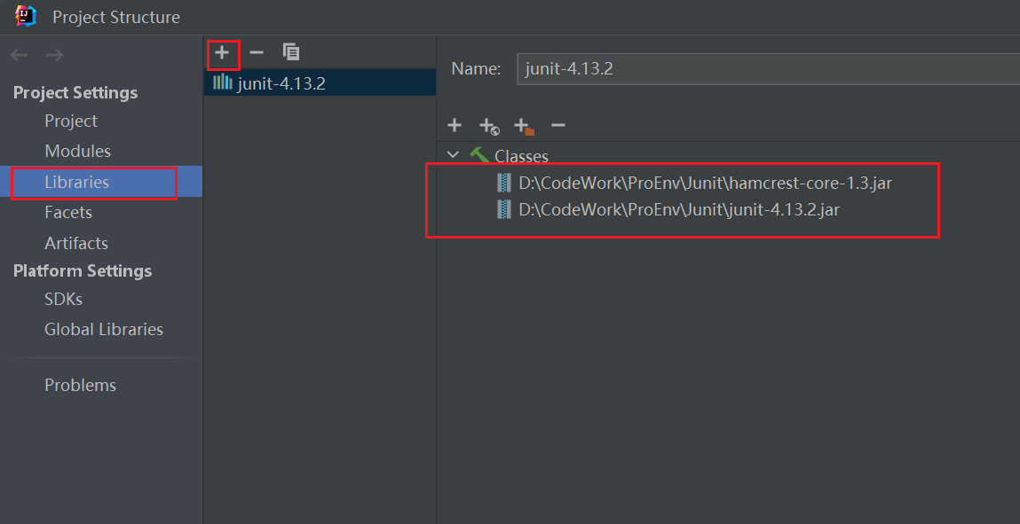1020x524 pixels.
Task: Open SDKs platform settings
Action: point(63,299)
